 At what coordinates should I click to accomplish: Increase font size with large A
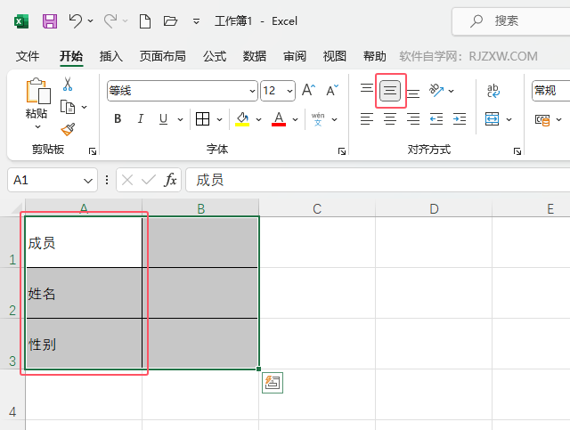coord(309,90)
